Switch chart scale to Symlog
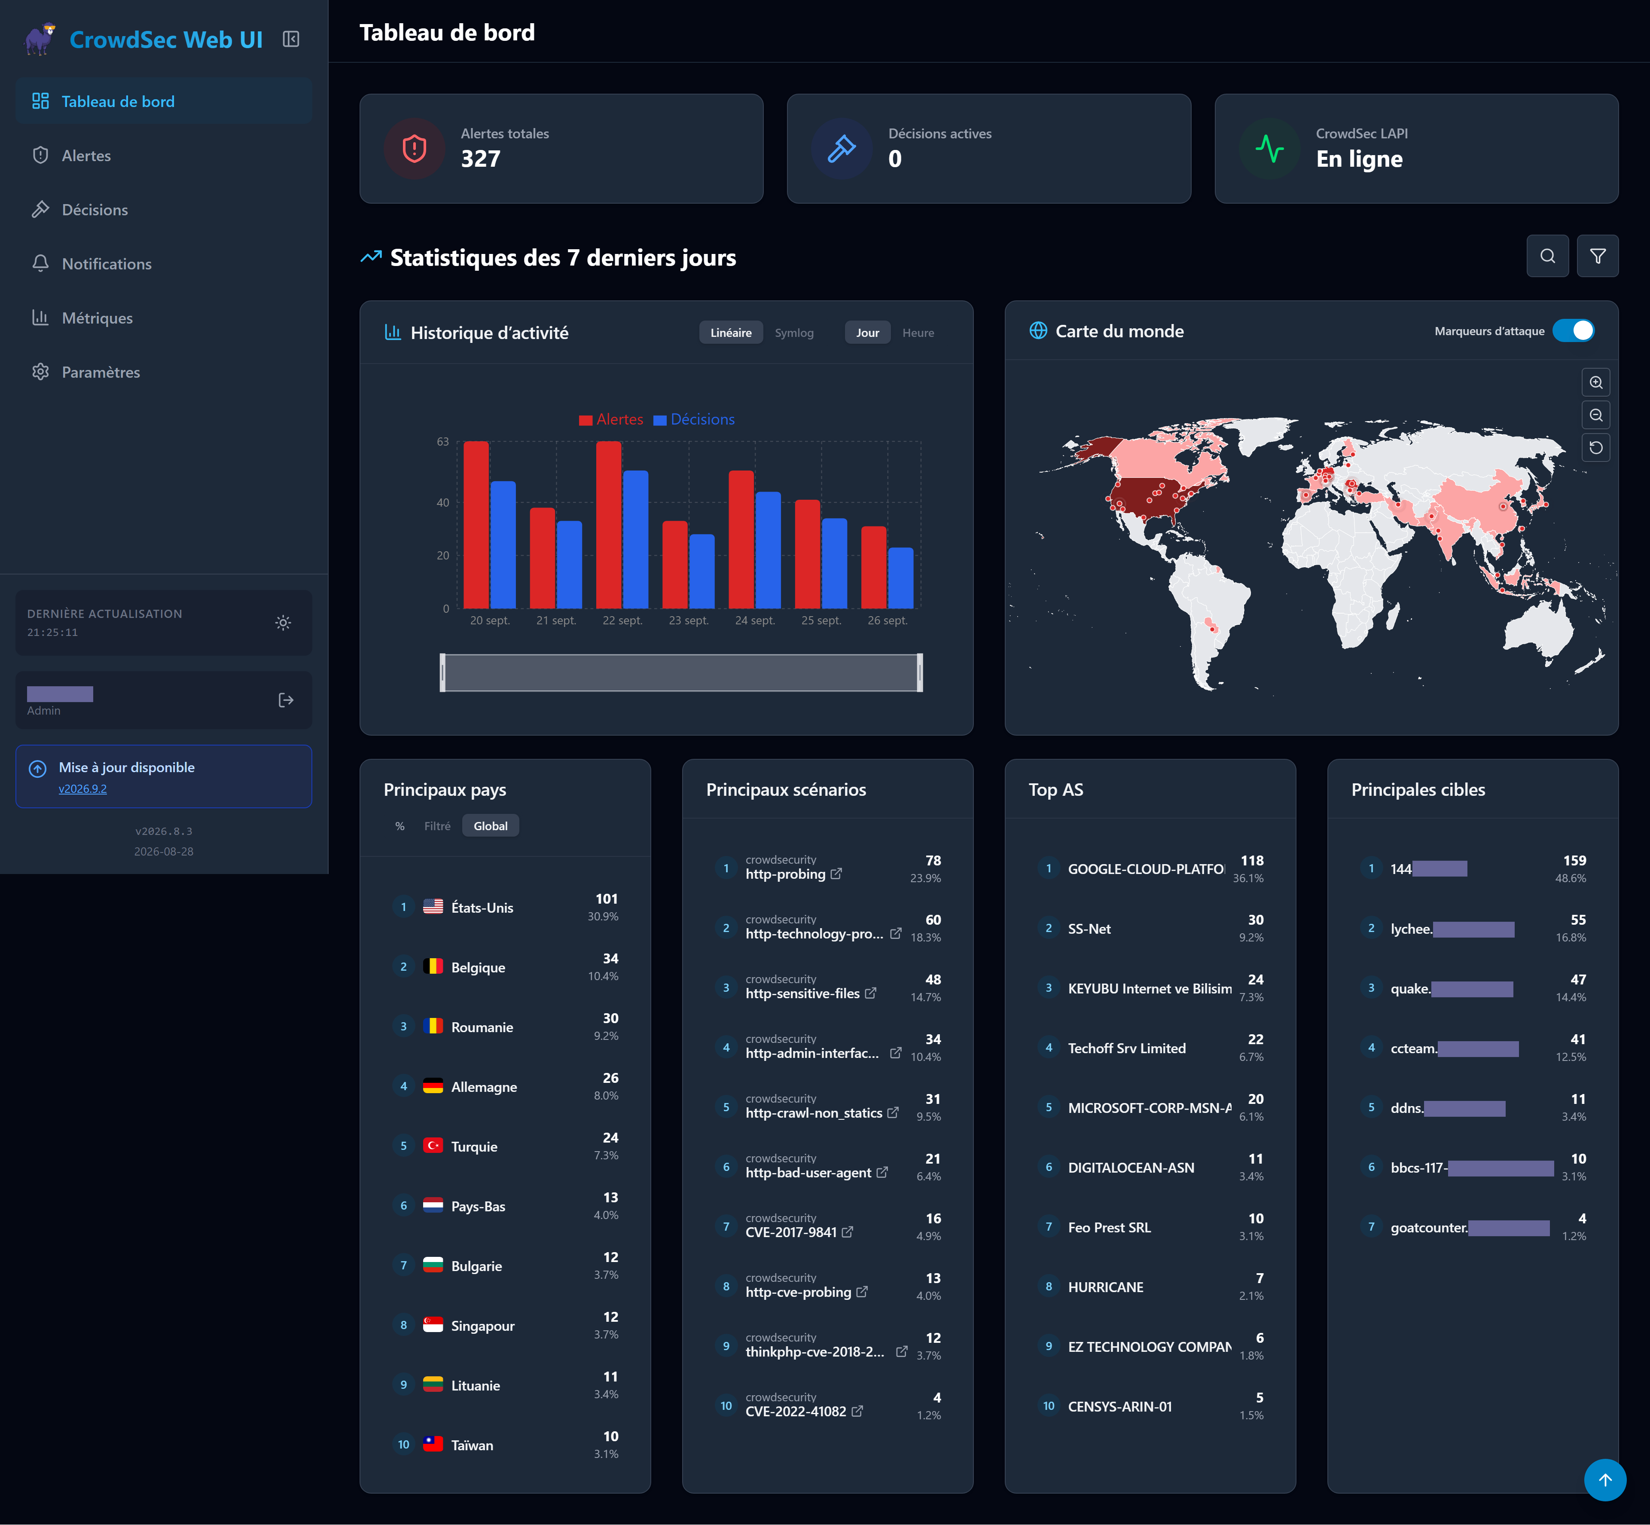Viewport: 1650px width, 1525px height. [x=794, y=333]
